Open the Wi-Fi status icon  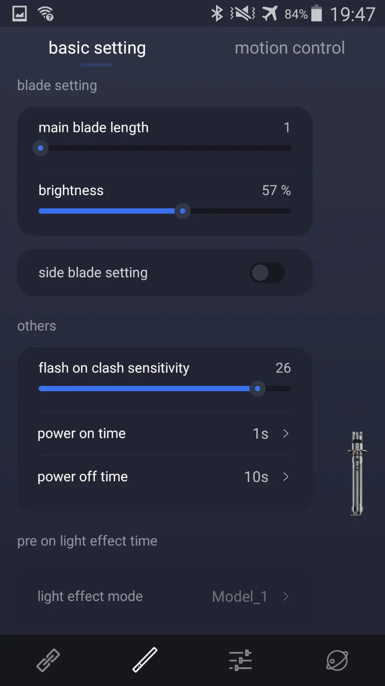coord(44,13)
